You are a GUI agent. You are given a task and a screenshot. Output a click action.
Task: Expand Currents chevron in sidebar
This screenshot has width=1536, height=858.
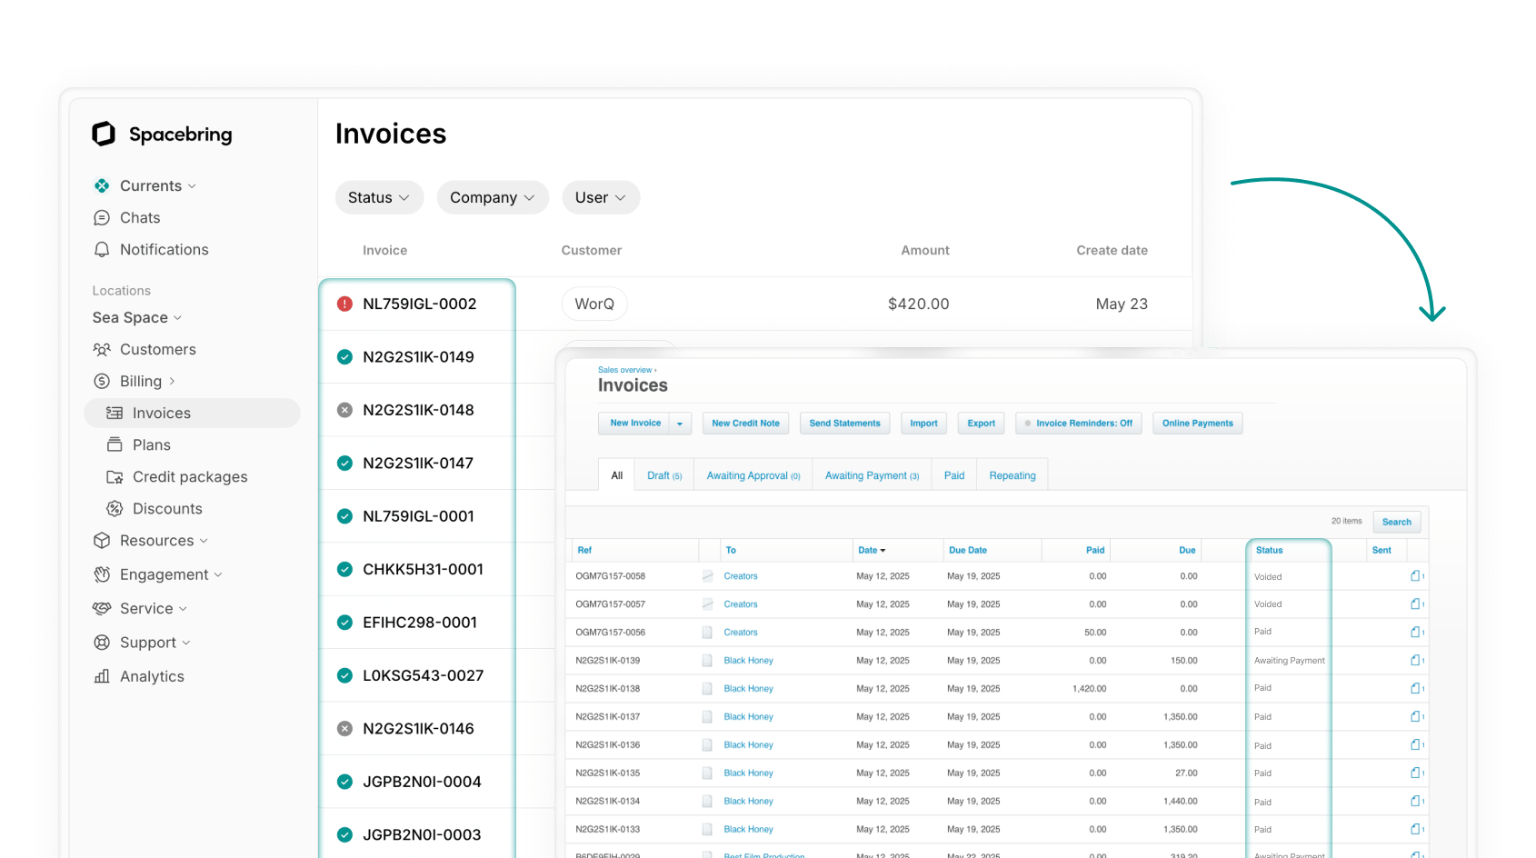pos(192,186)
